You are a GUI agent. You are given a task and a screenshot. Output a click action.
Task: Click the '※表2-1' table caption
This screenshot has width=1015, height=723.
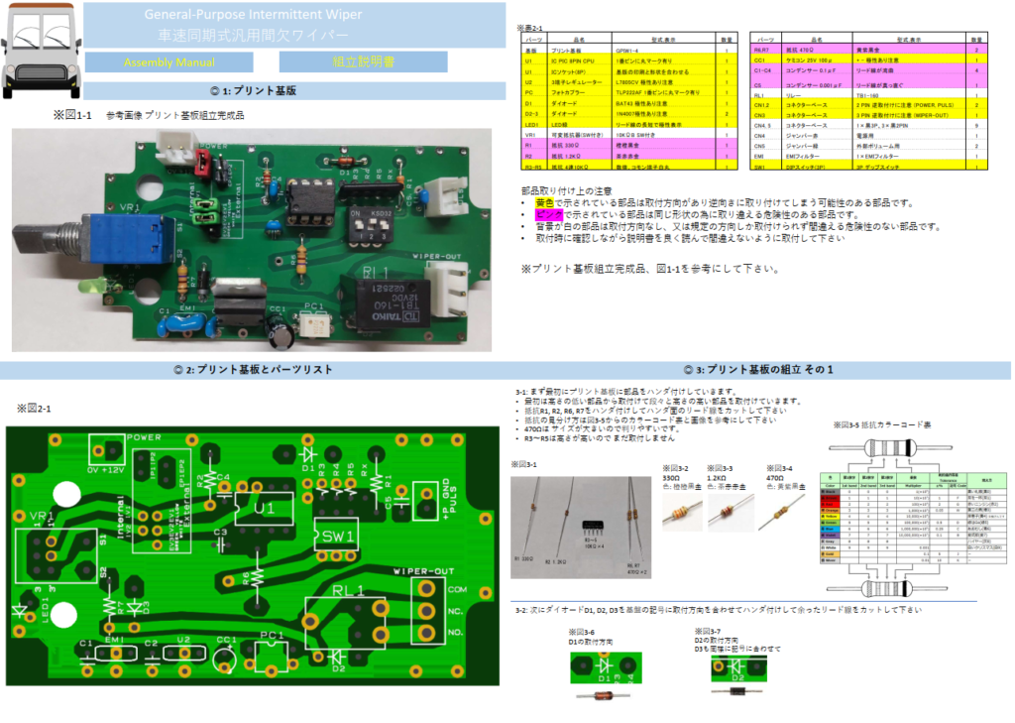[x=529, y=28]
